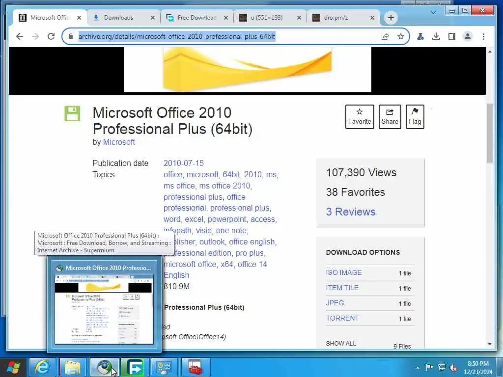Download the TORRENT option
This screenshot has height=377, width=503.
click(342, 318)
